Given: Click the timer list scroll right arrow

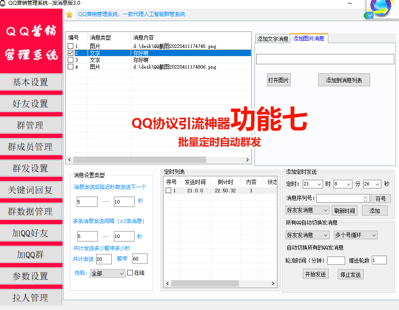Looking at the screenshot, I should click(273, 283).
